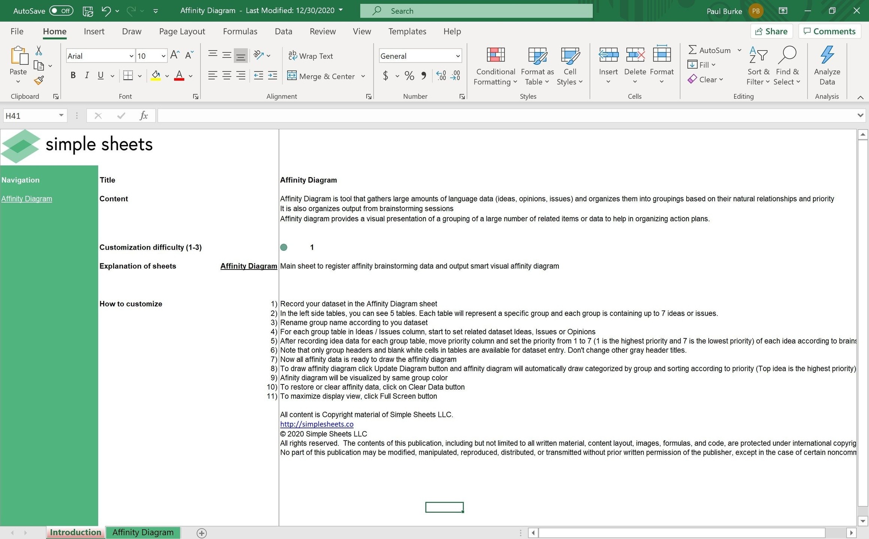Expand the General number format dropdown
The image size is (869, 539).
(457, 56)
